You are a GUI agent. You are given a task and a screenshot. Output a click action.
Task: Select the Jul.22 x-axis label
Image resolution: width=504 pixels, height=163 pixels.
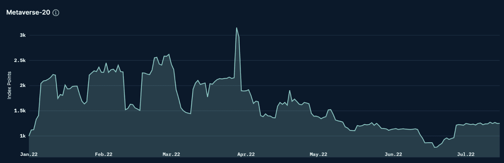pyautogui.click(x=466, y=154)
